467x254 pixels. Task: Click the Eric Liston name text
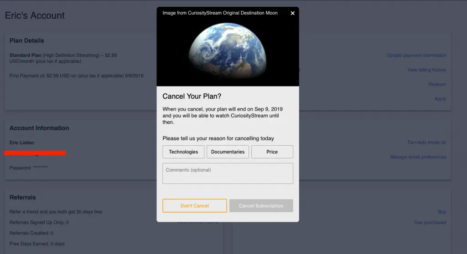pos(22,143)
